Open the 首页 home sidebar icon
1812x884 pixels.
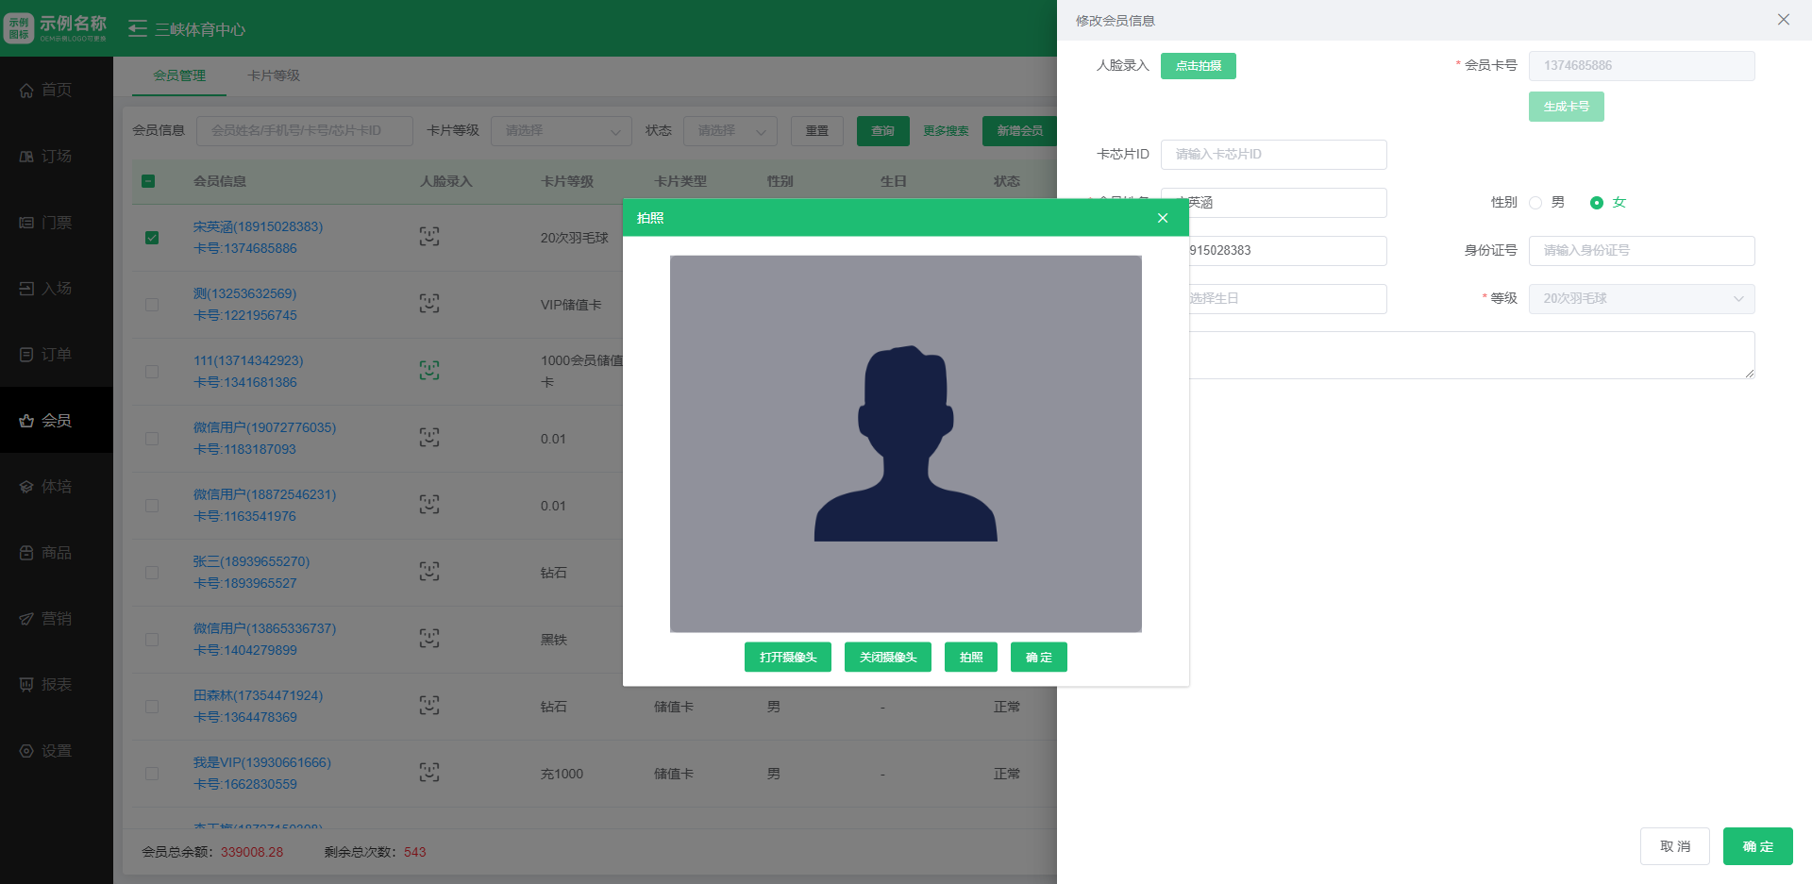pyautogui.click(x=27, y=91)
